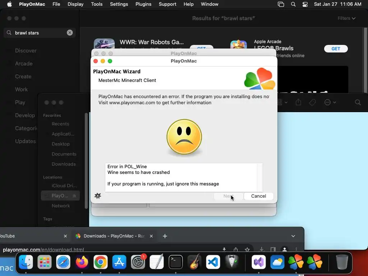Open the Finder action ellipsis dropdown
368x276 pixels.
330,102
